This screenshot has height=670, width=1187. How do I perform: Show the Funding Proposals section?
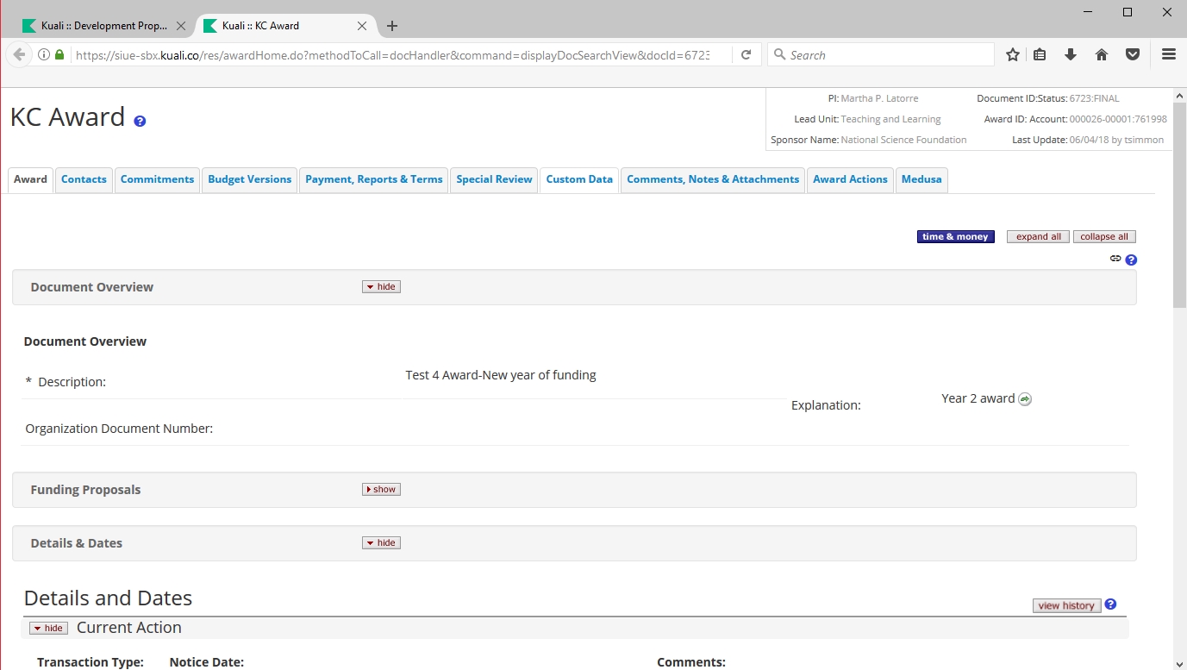coord(381,490)
